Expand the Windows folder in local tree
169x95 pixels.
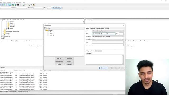(x=3, y=30)
